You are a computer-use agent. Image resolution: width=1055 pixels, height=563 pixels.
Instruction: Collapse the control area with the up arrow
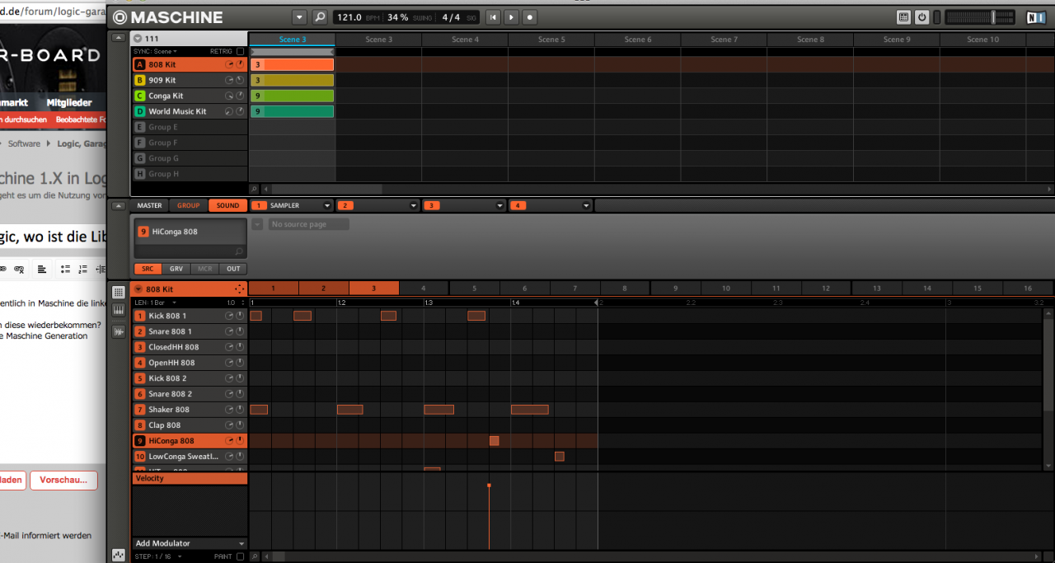click(x=118, y=205)
